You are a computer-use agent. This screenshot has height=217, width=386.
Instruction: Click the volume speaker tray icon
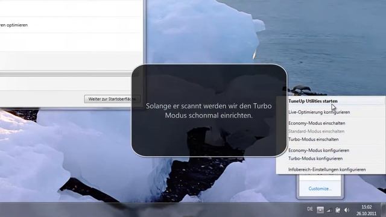[x=347, y=210]
